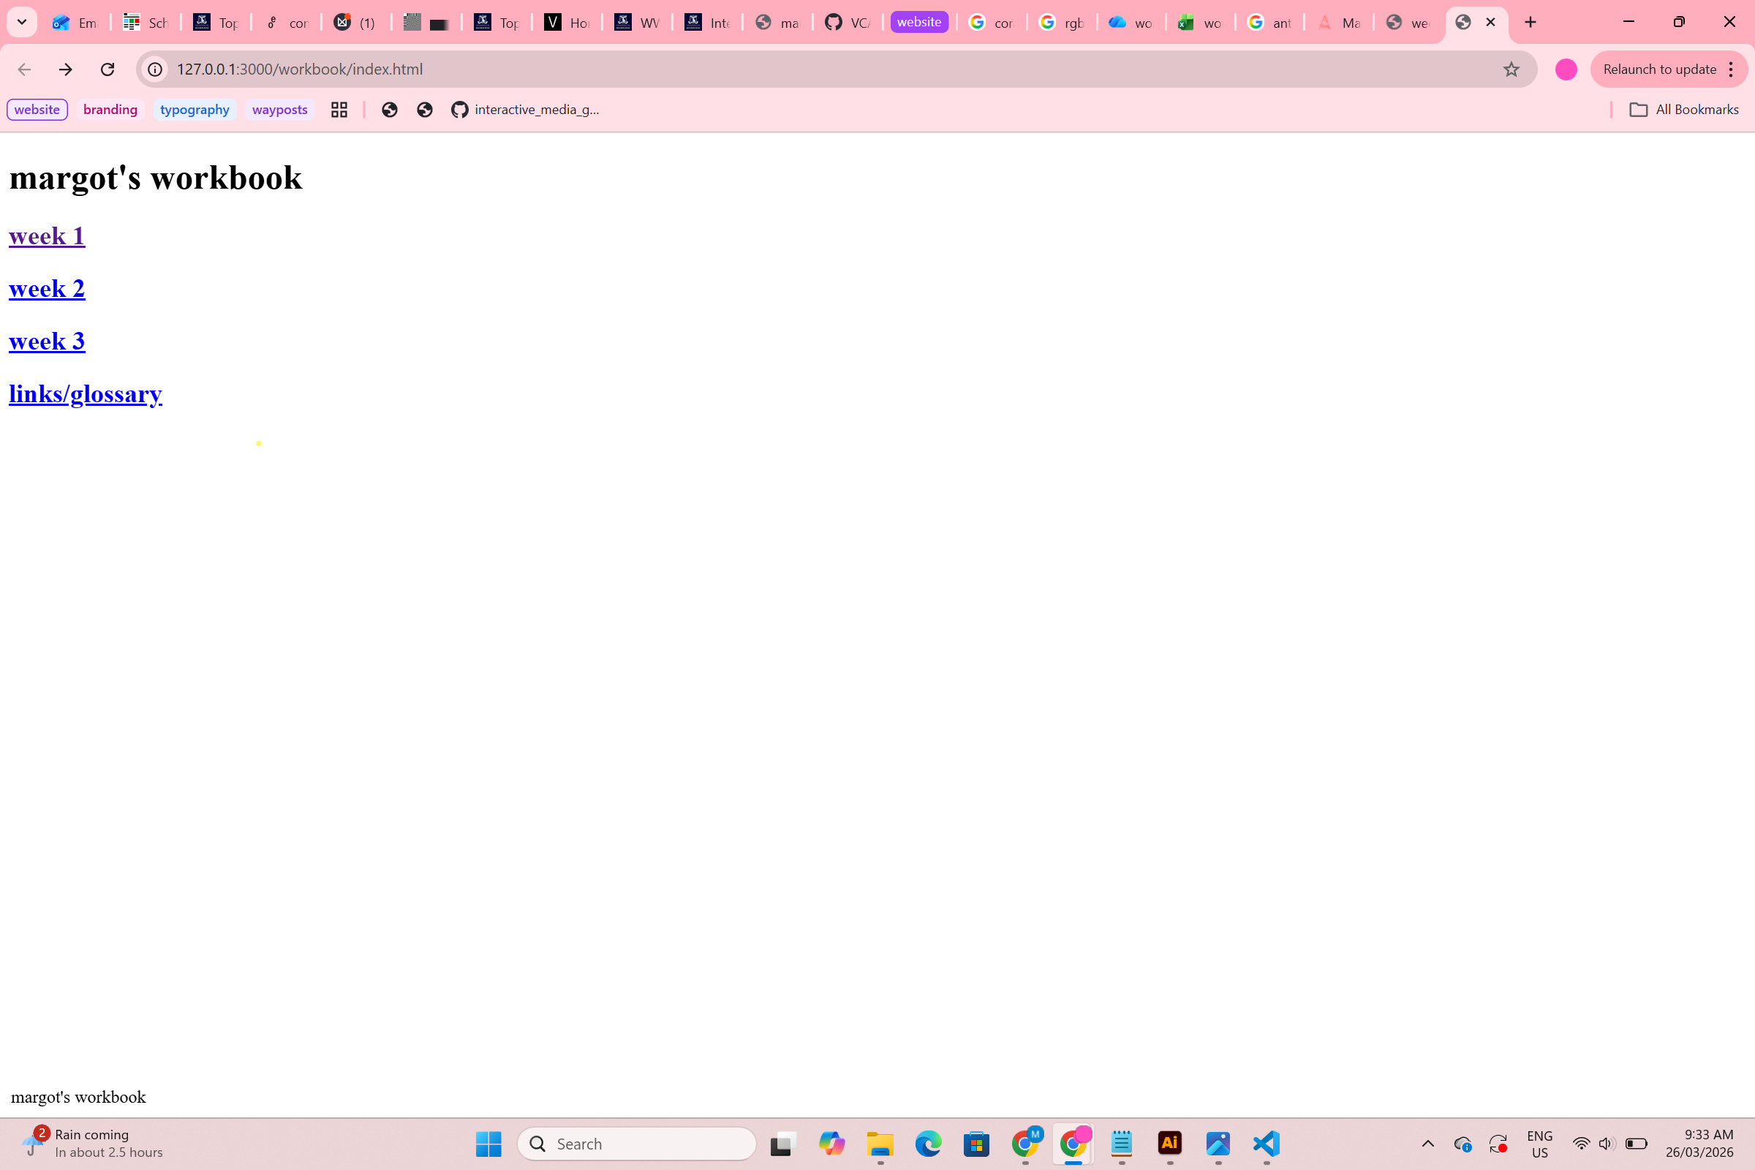This screenshot has width=1755, height=1170.
Task: Bookmark this page with star icon
Action: click(1511, 69)
